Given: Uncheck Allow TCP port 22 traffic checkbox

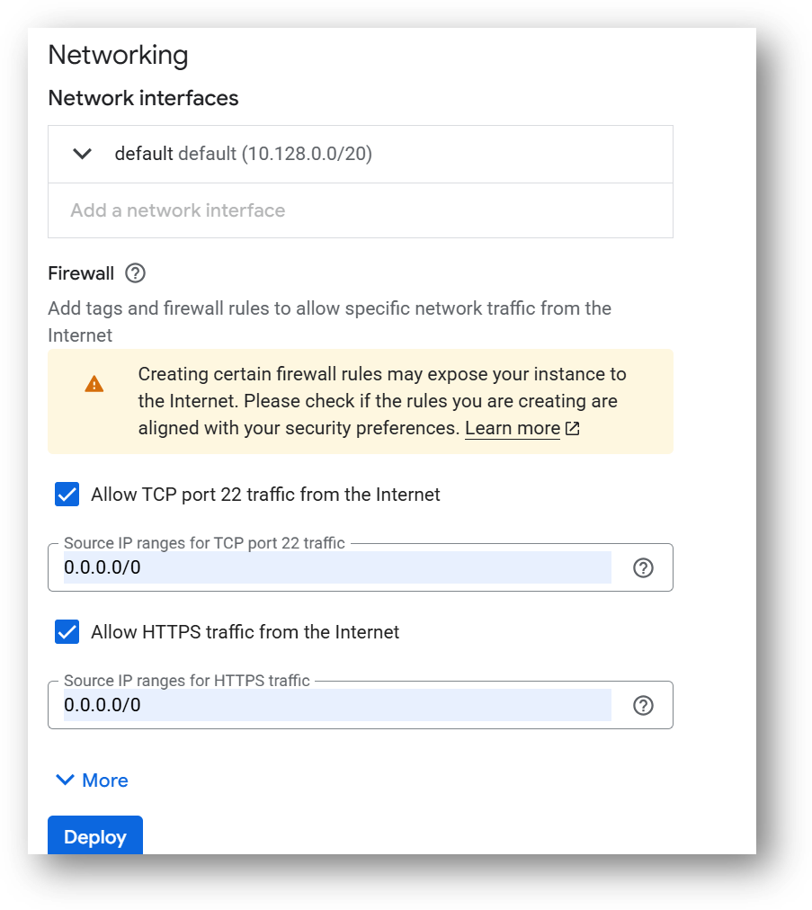Looking at the screenshot, I should tap(67, 495).
